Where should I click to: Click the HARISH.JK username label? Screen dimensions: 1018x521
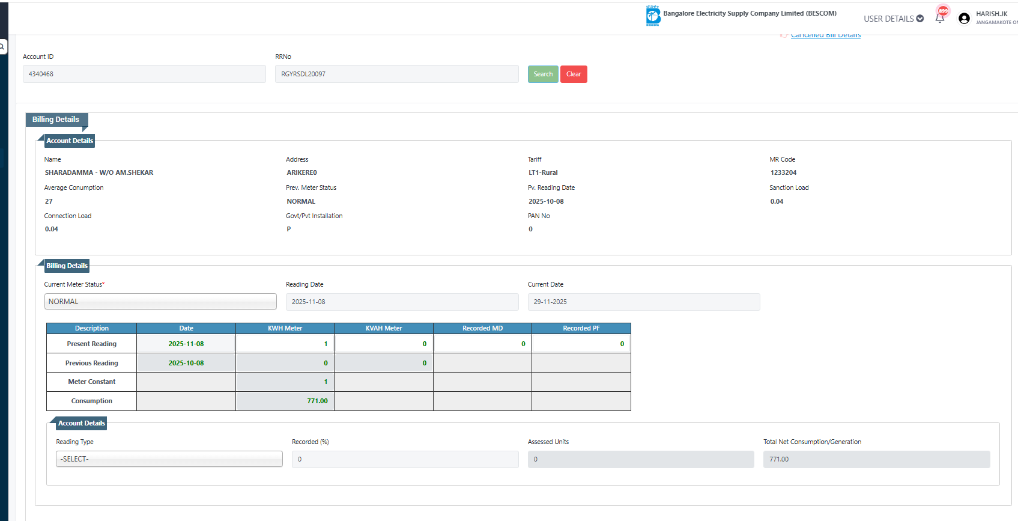coord(992,14)
